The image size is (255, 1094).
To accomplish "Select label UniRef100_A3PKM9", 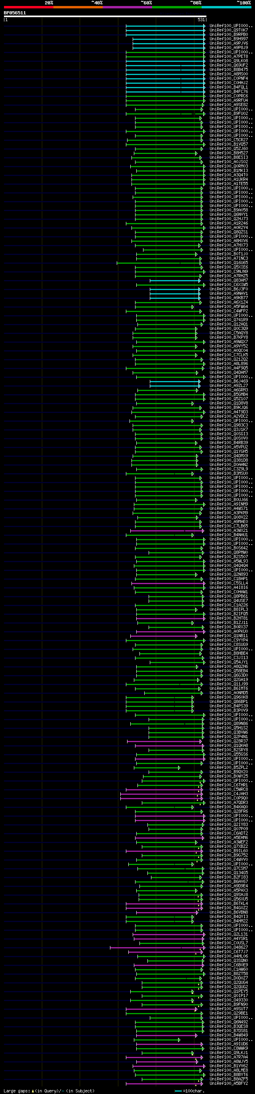I will click(x=229, y=513).
